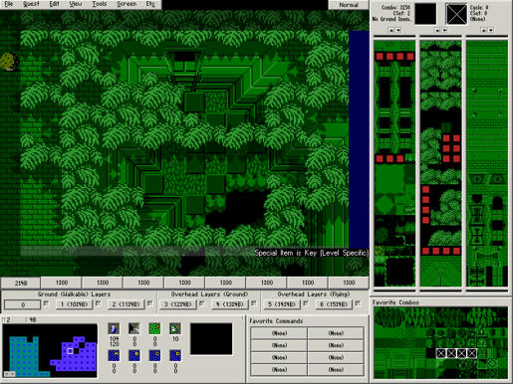The height and width of the screenshot is (384, 513).
Task: Open the Screen menu
Action: tap(127, 4)
